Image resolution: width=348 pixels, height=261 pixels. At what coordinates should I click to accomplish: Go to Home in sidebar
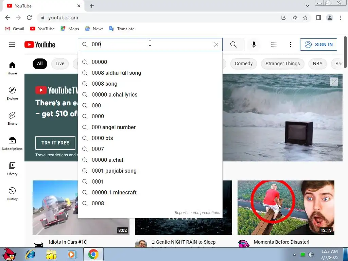point(12,68)
